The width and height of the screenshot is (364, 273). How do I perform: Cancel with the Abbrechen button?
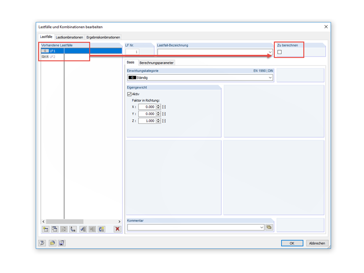tap(317, 243)
